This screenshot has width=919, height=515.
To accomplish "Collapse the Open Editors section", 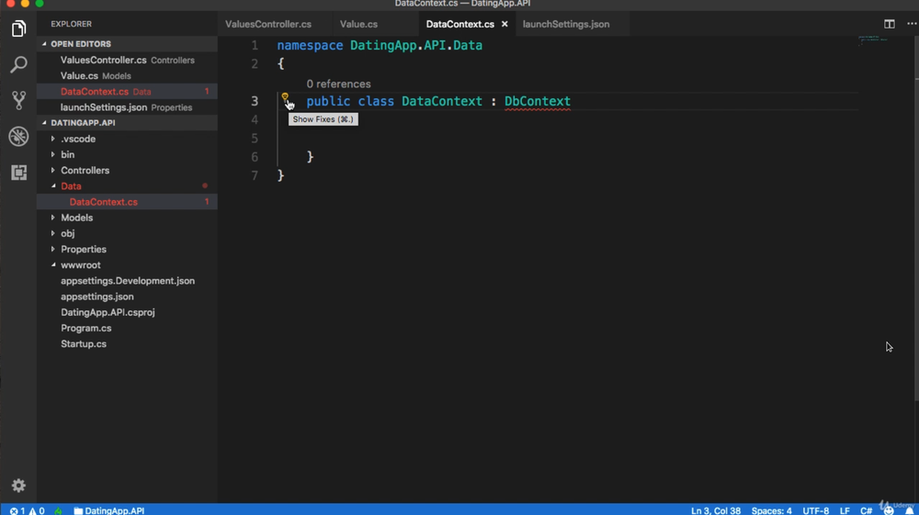I will (x=127, y=44).
